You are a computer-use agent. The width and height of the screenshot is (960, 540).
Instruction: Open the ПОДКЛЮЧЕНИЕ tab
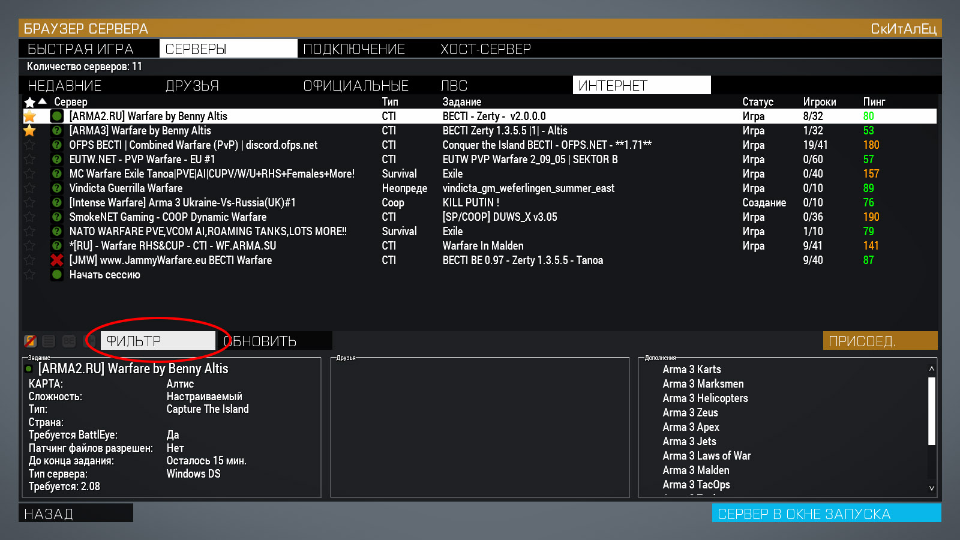(366, 49)
